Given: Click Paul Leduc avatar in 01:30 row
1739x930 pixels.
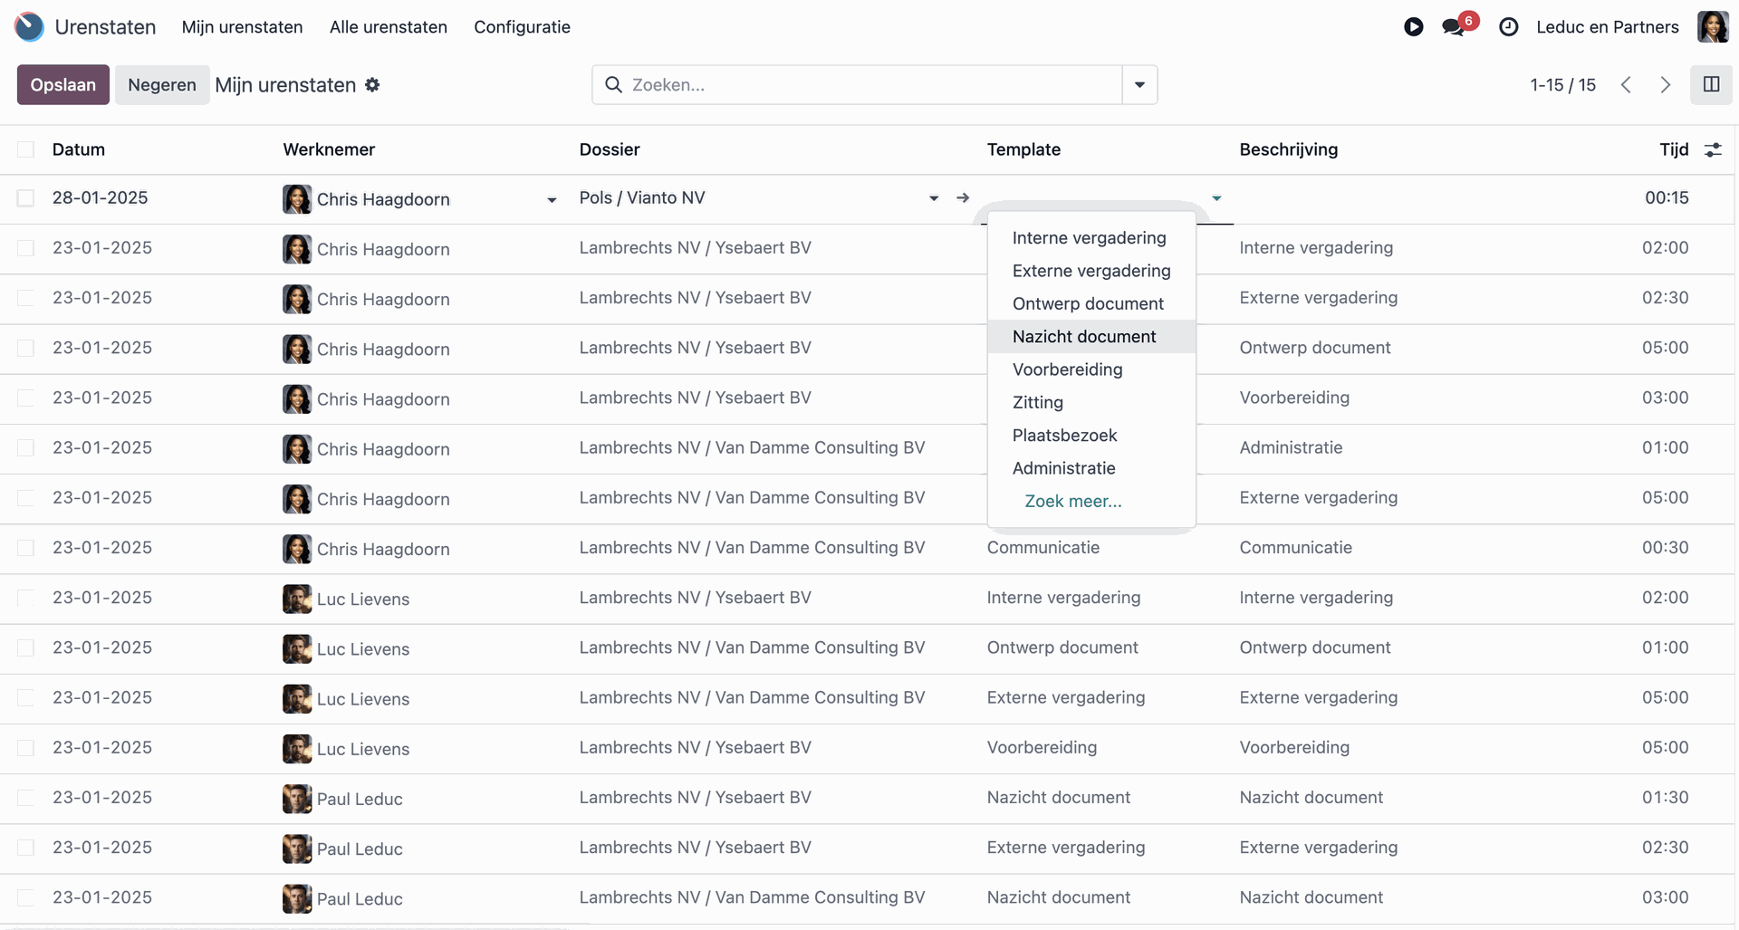Looking at the screenshot, I should [x=297, y=799].
